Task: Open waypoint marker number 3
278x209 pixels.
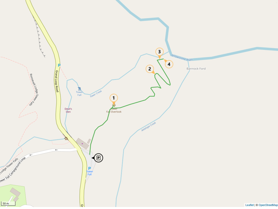Action: [x=159, y=52]
